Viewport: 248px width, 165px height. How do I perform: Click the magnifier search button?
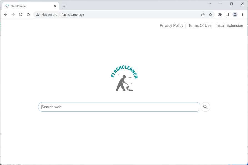pos(205,107)
